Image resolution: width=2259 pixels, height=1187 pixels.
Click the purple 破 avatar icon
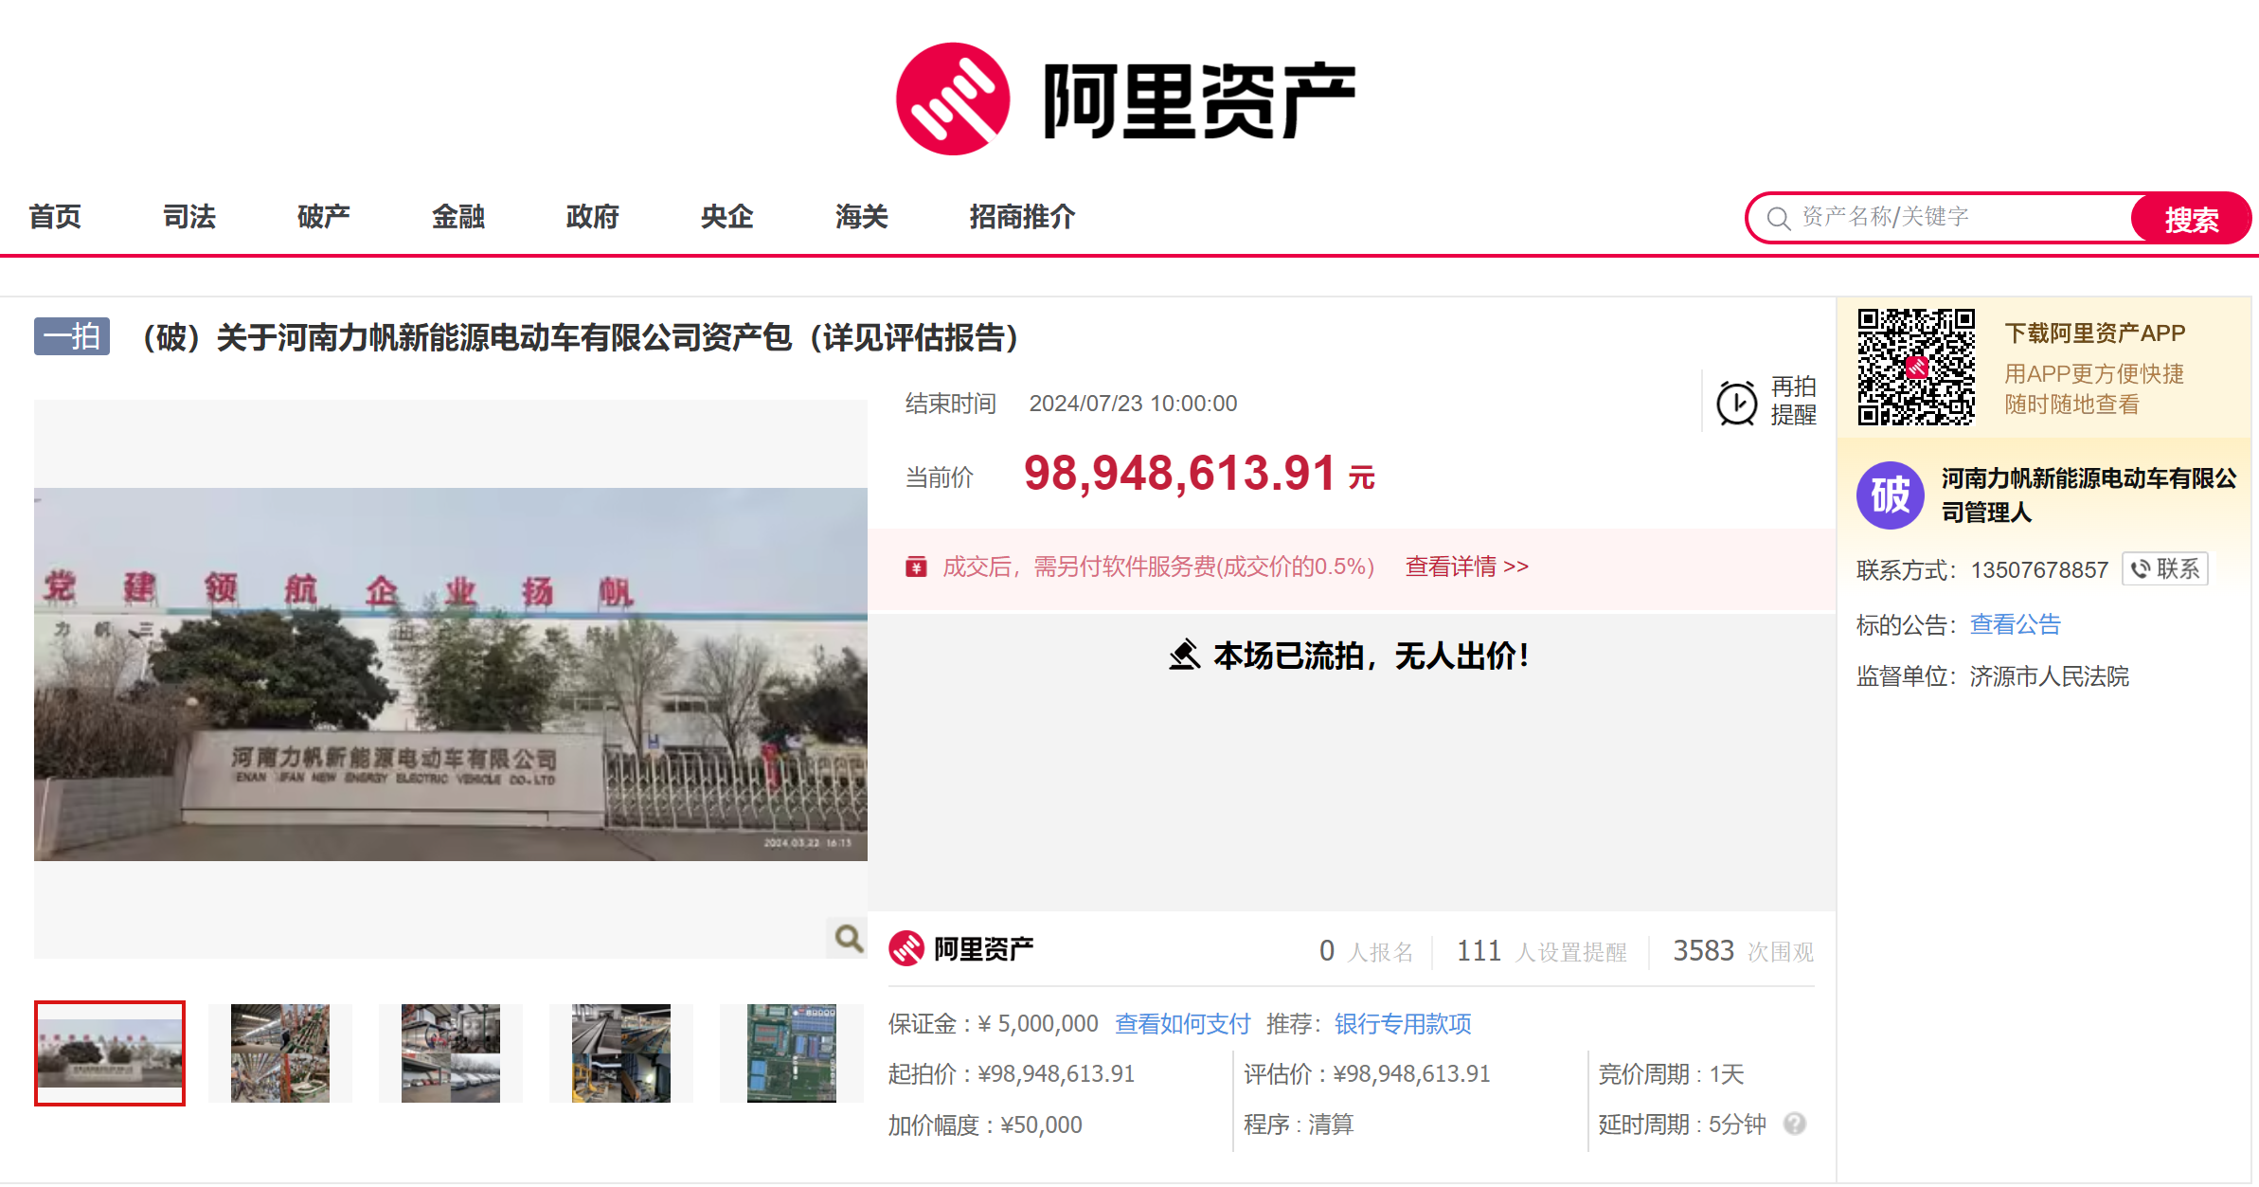tap(1890, 495)
